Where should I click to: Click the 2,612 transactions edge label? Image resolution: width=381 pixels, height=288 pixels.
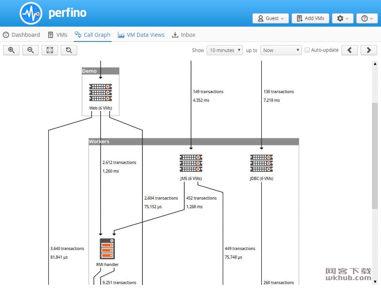(119, 162)
